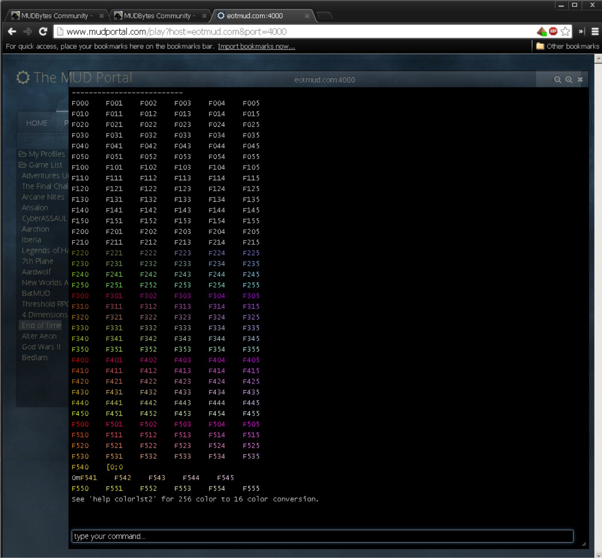The height and width of the screenshot is (558, 602).
Task: Close the eotmud.com:4000 terminal window
Action: click(x=580, y=79)
